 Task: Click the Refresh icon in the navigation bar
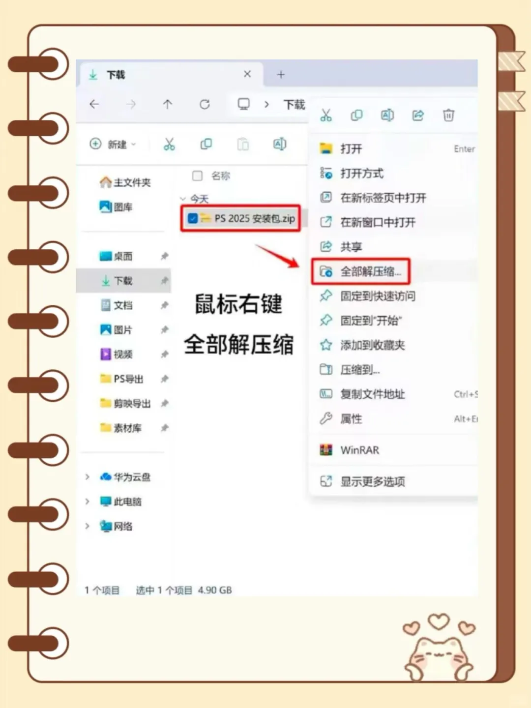pyautogui.click(x=205, y=104)
